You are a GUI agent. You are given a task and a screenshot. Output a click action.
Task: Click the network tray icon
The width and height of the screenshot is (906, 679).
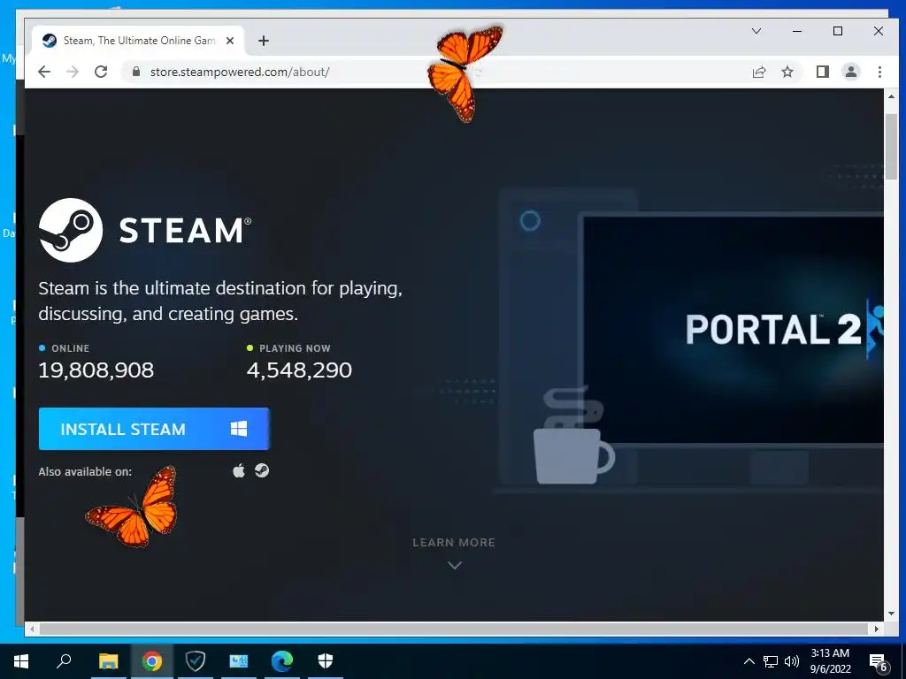771,661
